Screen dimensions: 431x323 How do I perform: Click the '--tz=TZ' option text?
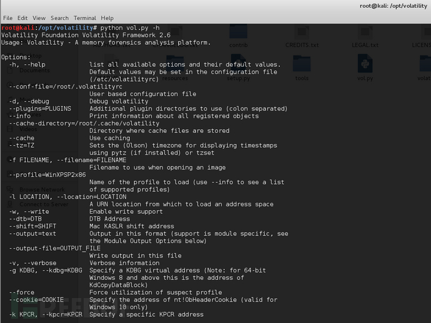22,145
